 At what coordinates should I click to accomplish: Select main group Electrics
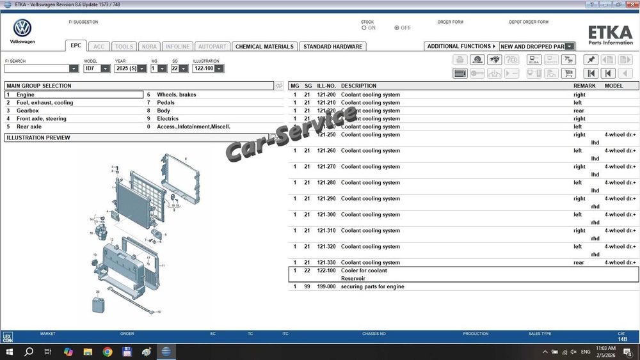click(x=214, y=119)
